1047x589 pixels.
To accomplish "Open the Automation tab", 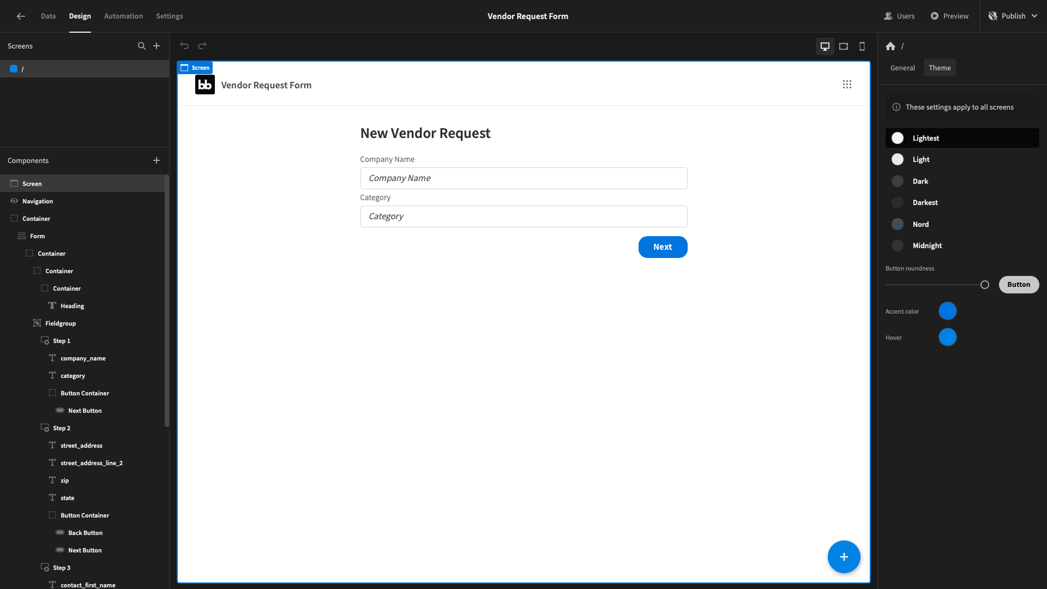I will point(123,16).
